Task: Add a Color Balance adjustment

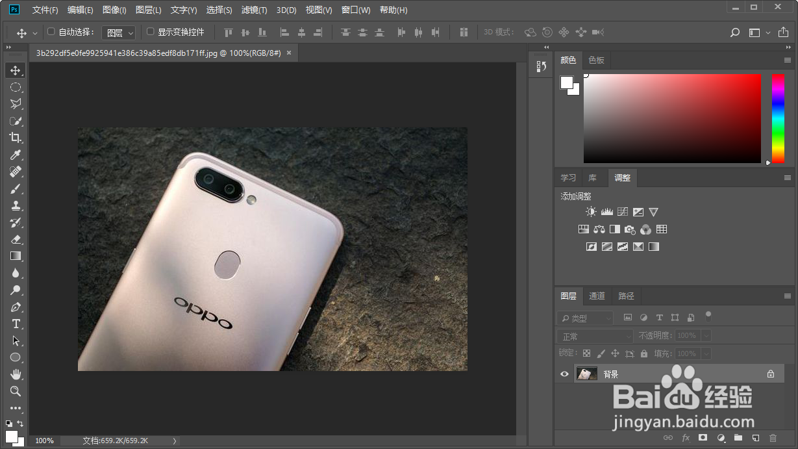Action: [x=599, y=229]
